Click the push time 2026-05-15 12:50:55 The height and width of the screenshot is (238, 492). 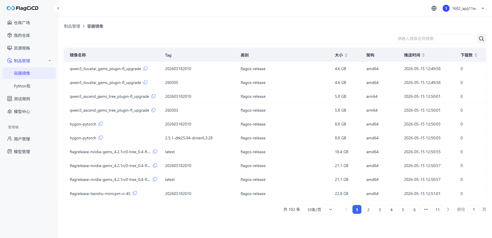tap(422, 152)
